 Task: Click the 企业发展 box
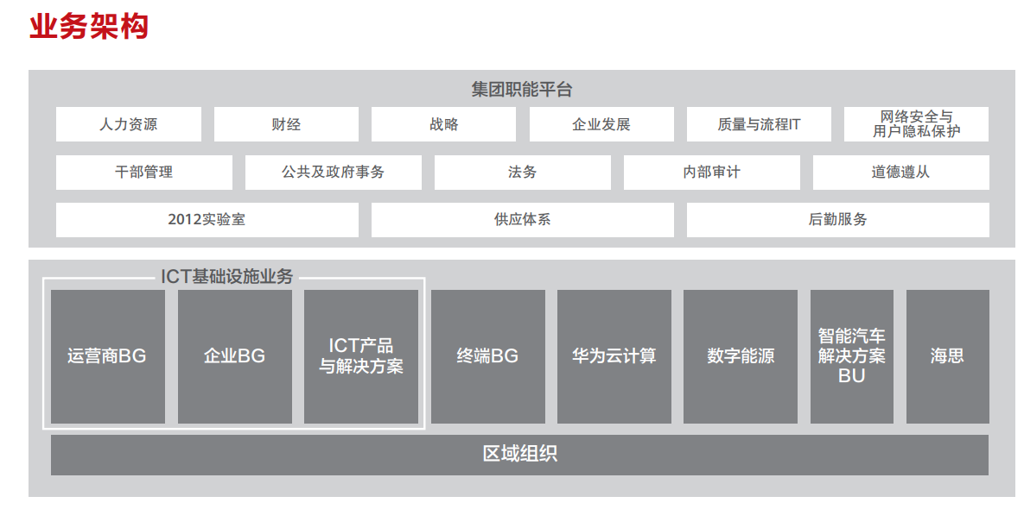pyautogui.click(x=601, y=124)
